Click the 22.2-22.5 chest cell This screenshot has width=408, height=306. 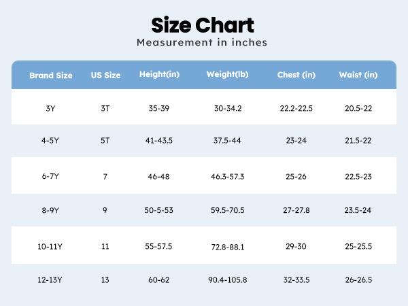pos(296,108)
